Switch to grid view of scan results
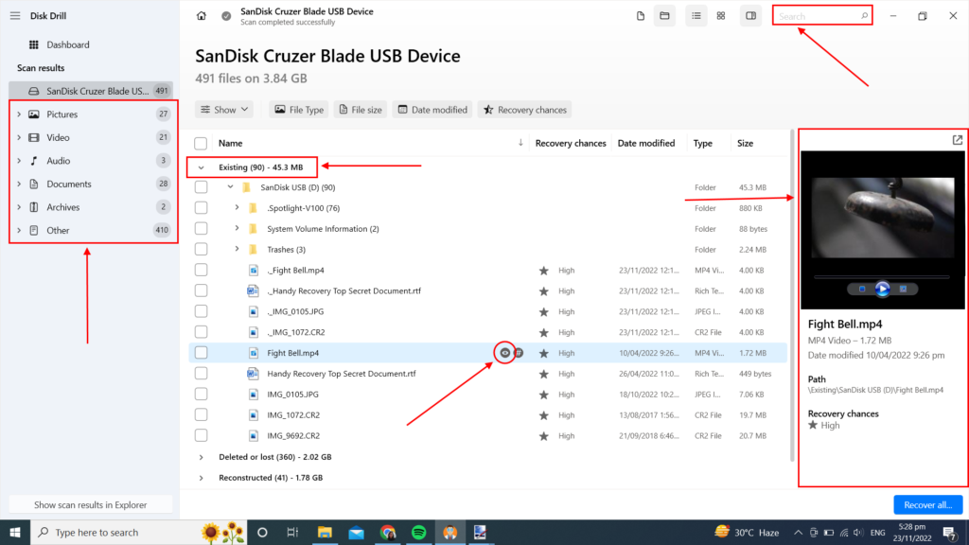969x545 pixels. (721, 15)
